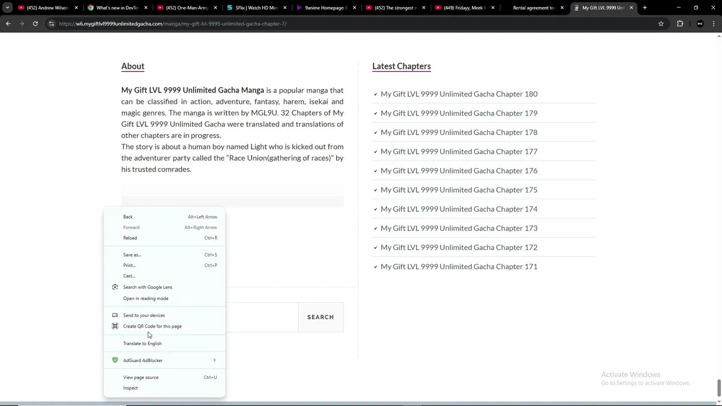Viewport: 722px width, 406px height.
Task: Switch to the Rental agreement tab
Action: 534,8
